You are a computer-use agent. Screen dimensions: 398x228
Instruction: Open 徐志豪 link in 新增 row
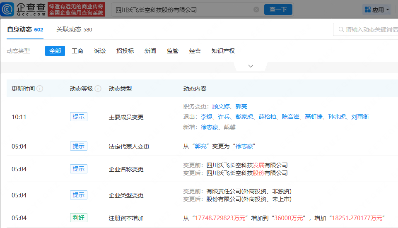click(x=210, y=127)
